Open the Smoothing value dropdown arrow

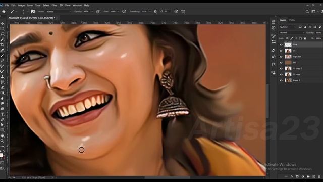click(x=150, y=12)
